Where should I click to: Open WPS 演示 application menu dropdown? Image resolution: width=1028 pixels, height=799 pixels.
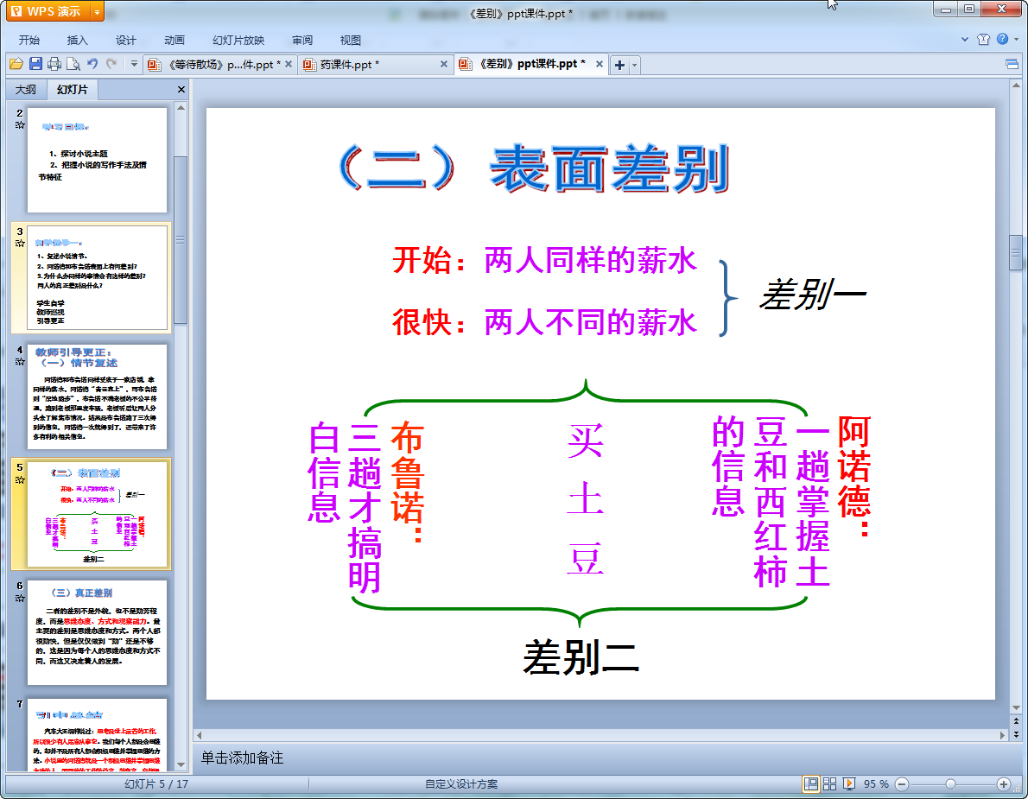[x=97, y=12]
